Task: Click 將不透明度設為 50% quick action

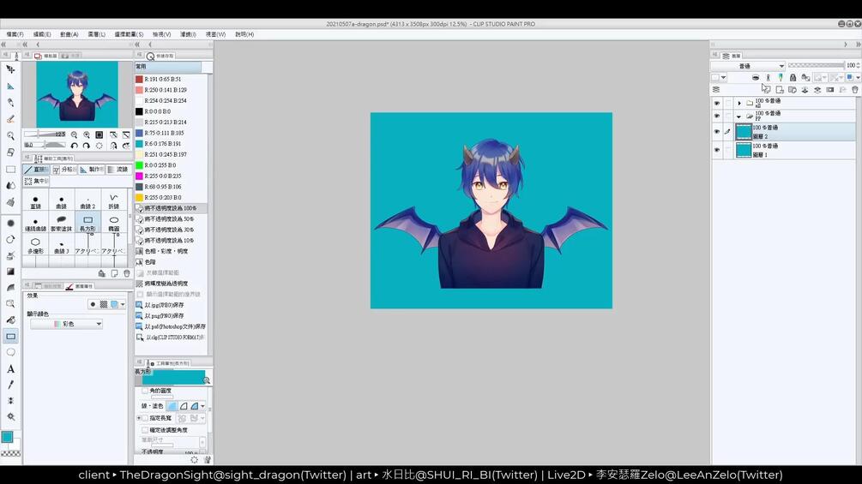Action: [x=171, y=219]
